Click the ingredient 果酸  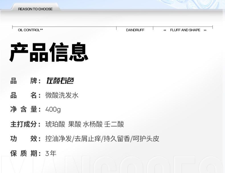point(75,124)
